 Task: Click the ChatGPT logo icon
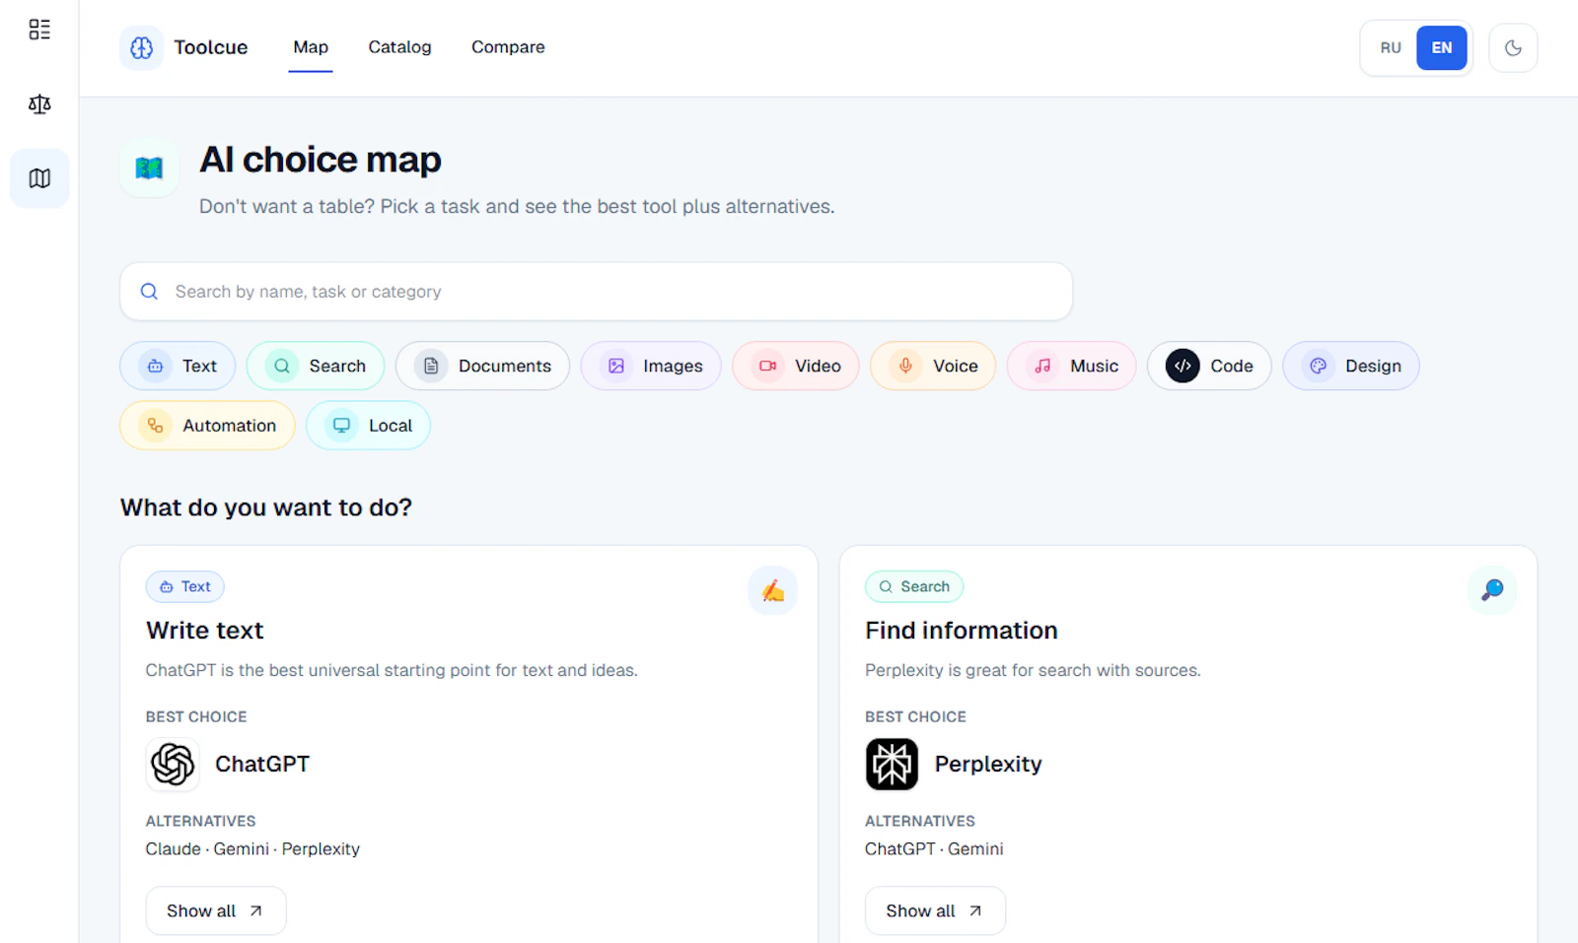click(x=173, y=765)
